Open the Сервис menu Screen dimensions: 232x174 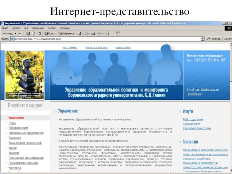coord(52,28)
